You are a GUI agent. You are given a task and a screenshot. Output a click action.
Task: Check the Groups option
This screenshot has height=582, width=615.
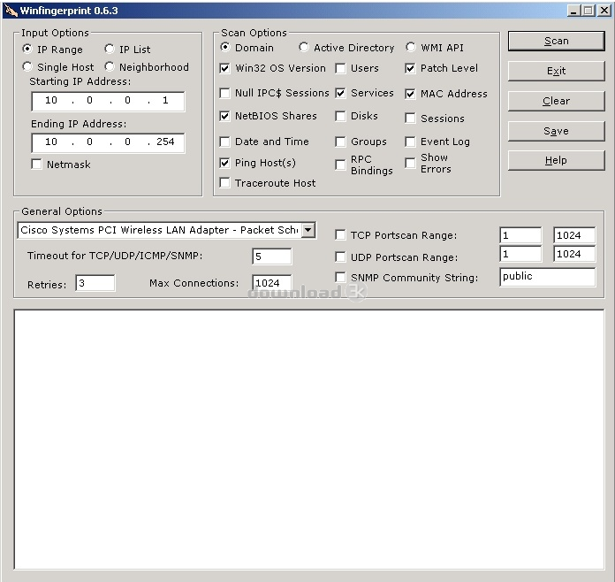(x=340, y=142)
